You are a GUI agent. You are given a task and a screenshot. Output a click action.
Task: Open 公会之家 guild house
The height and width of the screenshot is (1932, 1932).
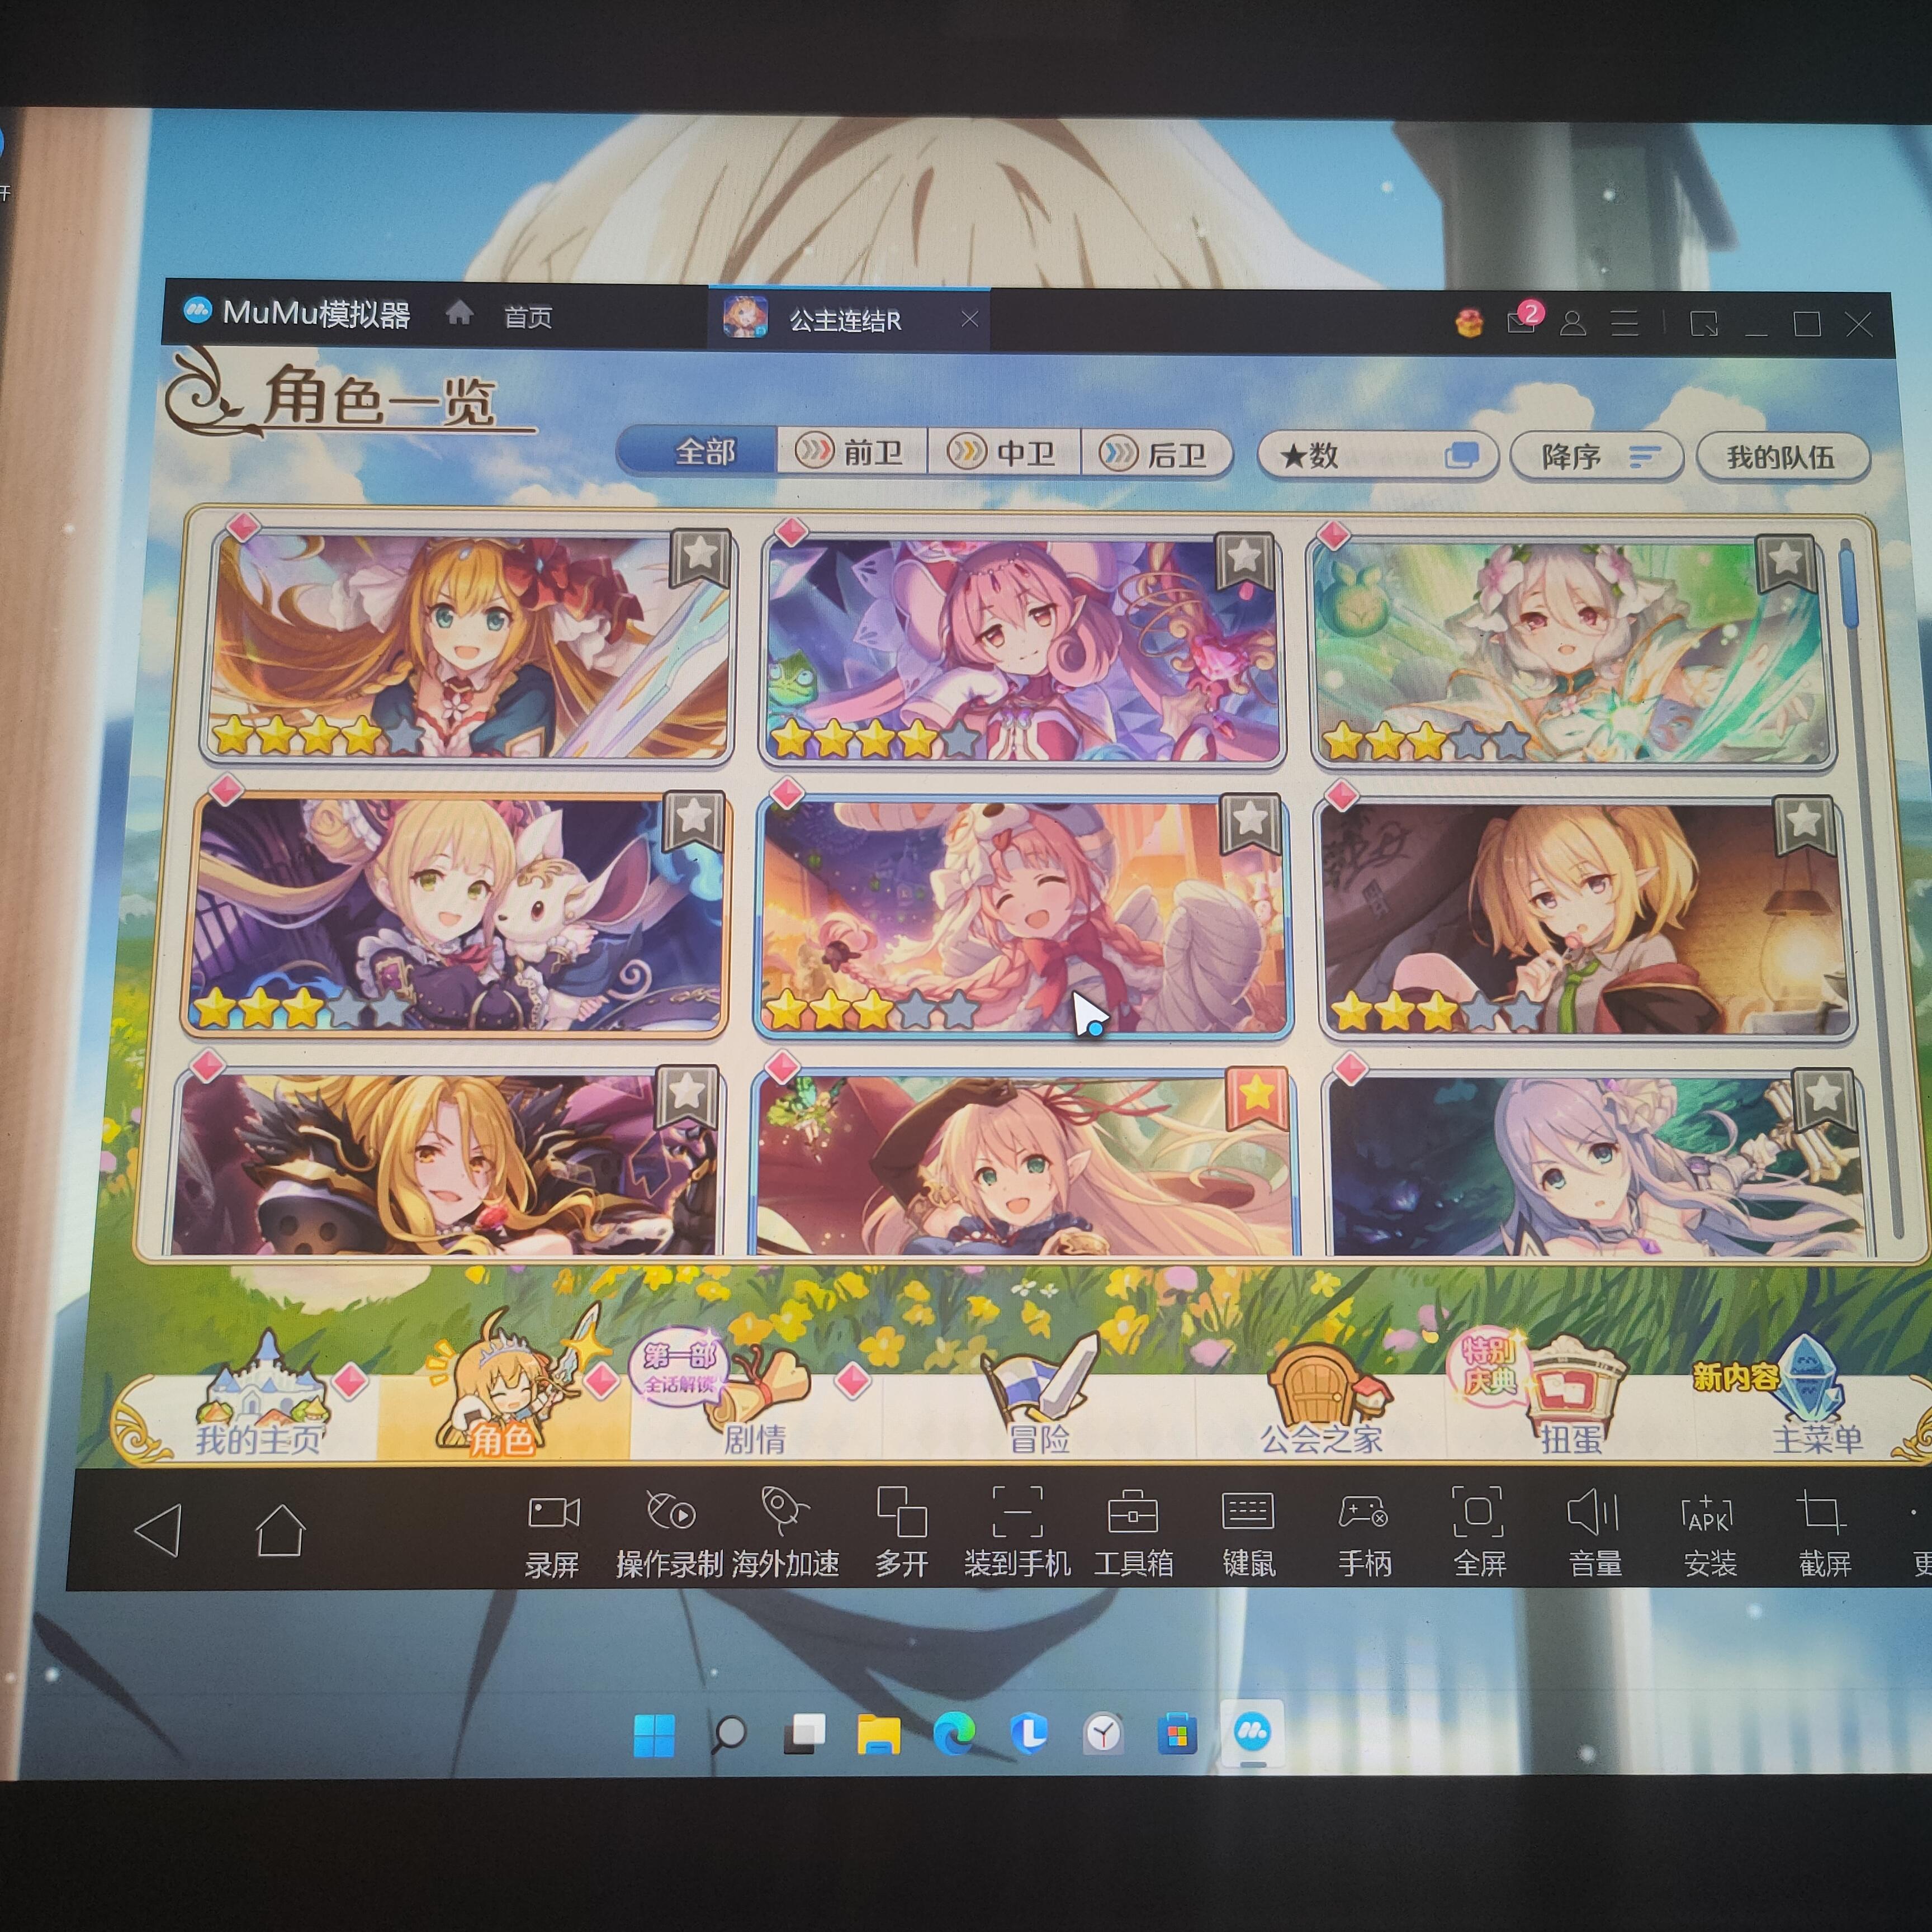click(x=1322, y=1400)
